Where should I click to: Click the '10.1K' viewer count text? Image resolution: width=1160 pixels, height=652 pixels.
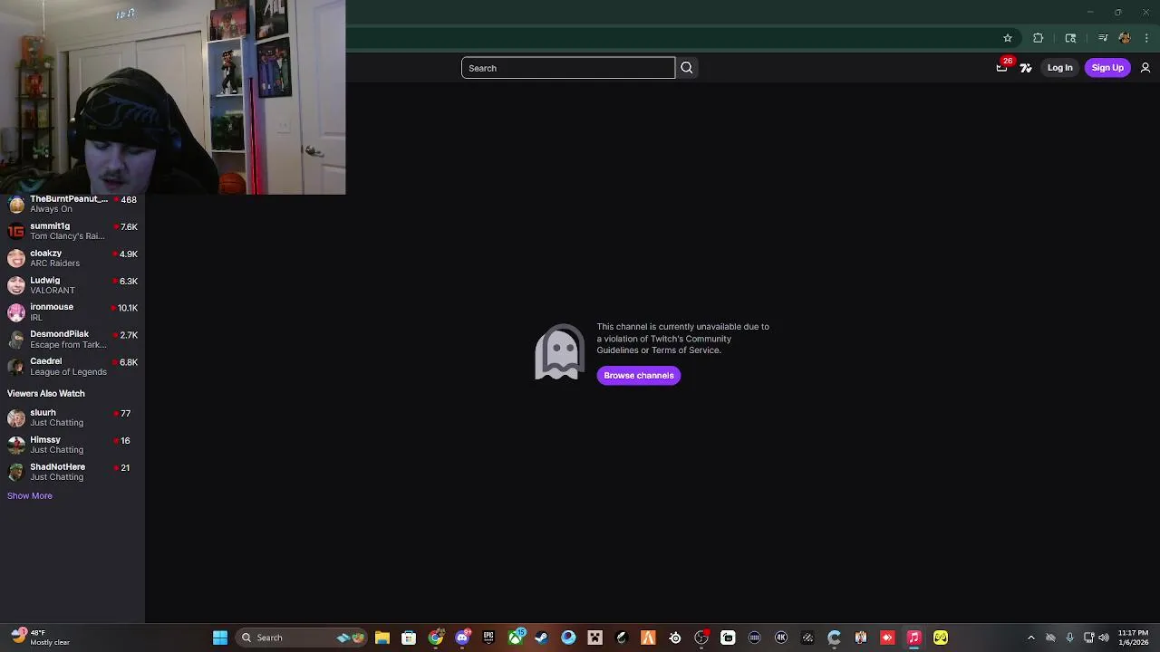128,308
